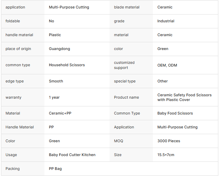
Task: Select the '15.5*7cm' size value
Action: tap(166, 155)
